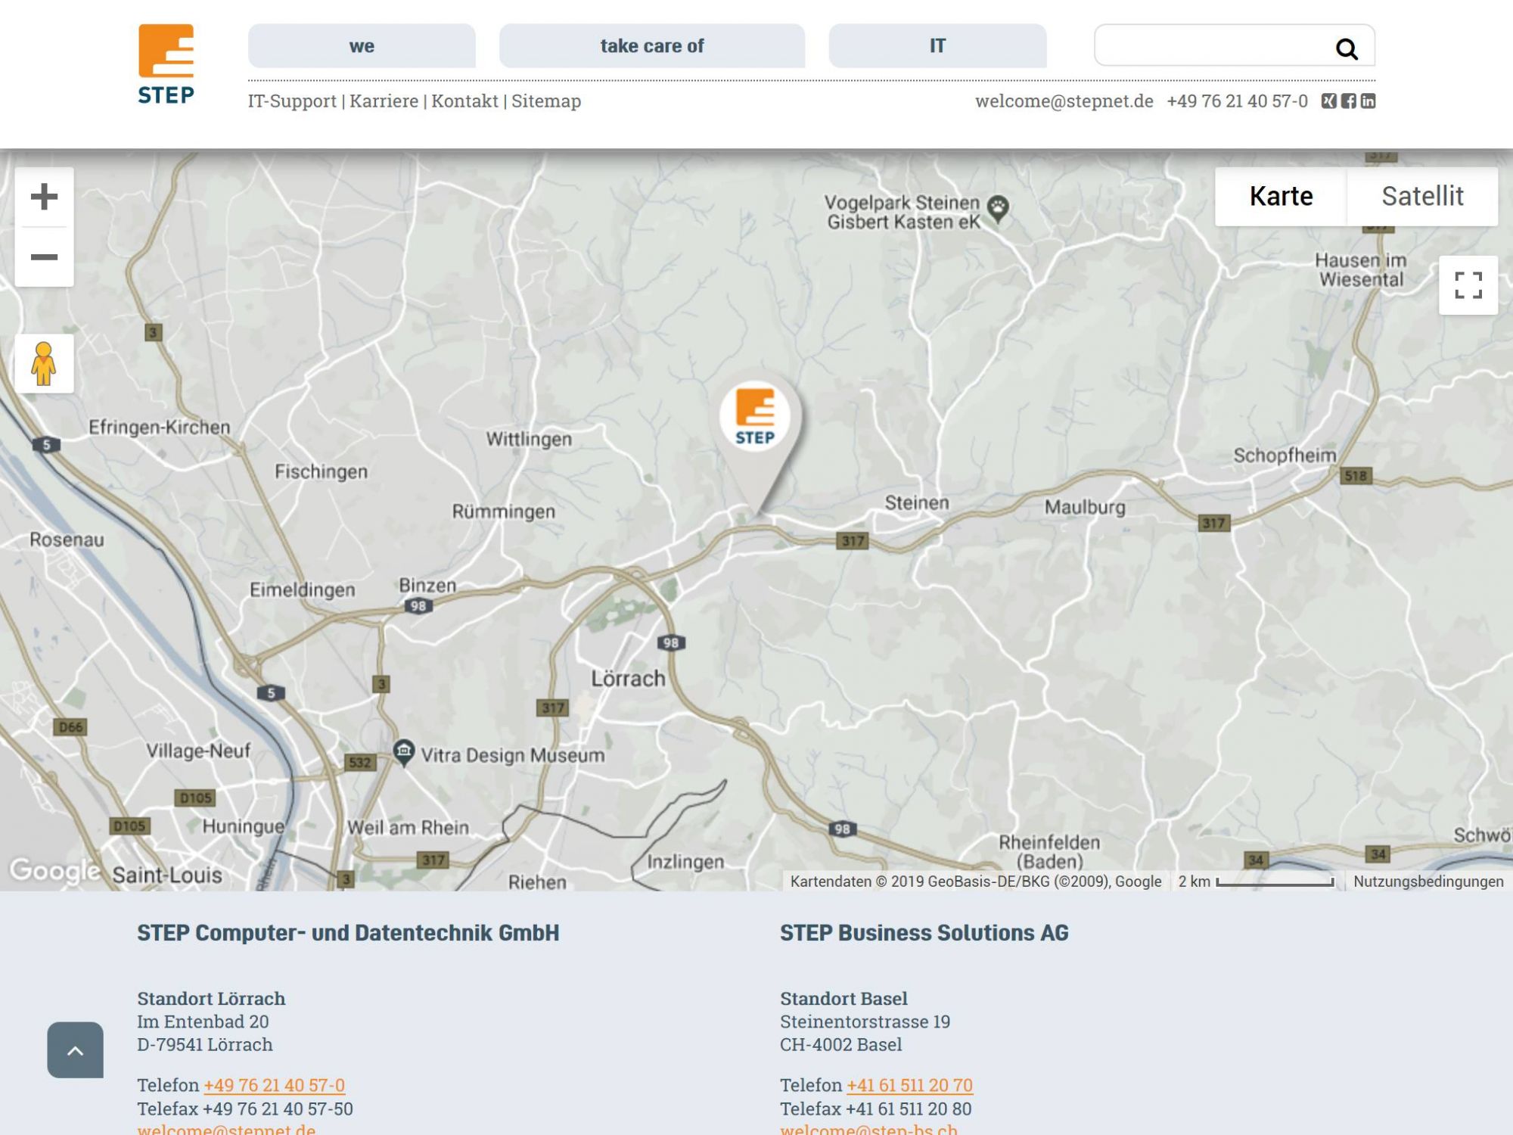Click the map zoom out minus button
Viewport: 1513px width, 1135px height.
pos(44,257)
